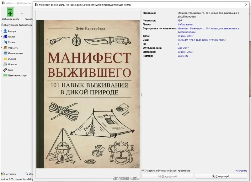Expand the Авторы tree node
This screenshot has height=182, width=251.
click(2, 31)
